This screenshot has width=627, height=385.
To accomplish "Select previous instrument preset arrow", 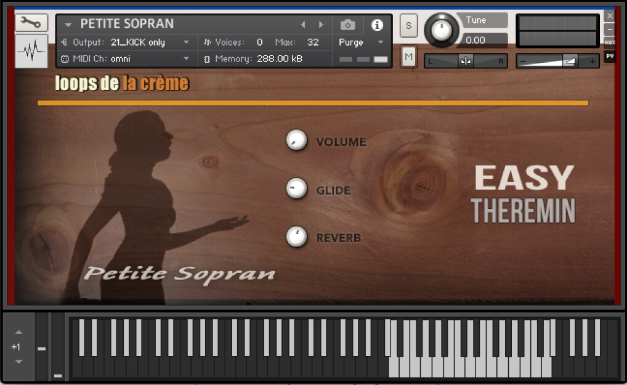I will tap(303, 25).
